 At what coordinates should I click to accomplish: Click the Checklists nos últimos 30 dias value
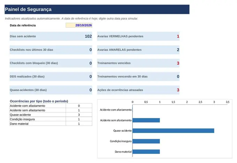point(91,50)
